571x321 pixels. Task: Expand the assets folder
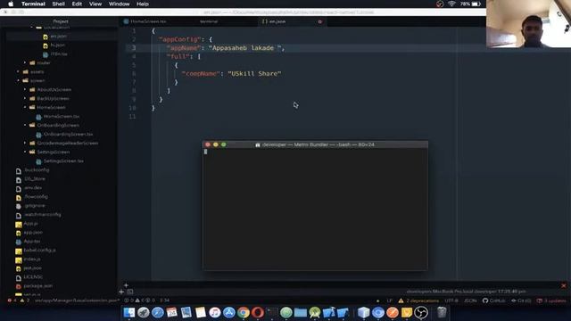[37, 71]
